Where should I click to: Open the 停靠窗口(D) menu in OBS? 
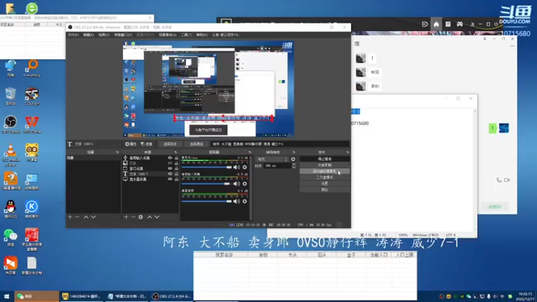(123, 35)
